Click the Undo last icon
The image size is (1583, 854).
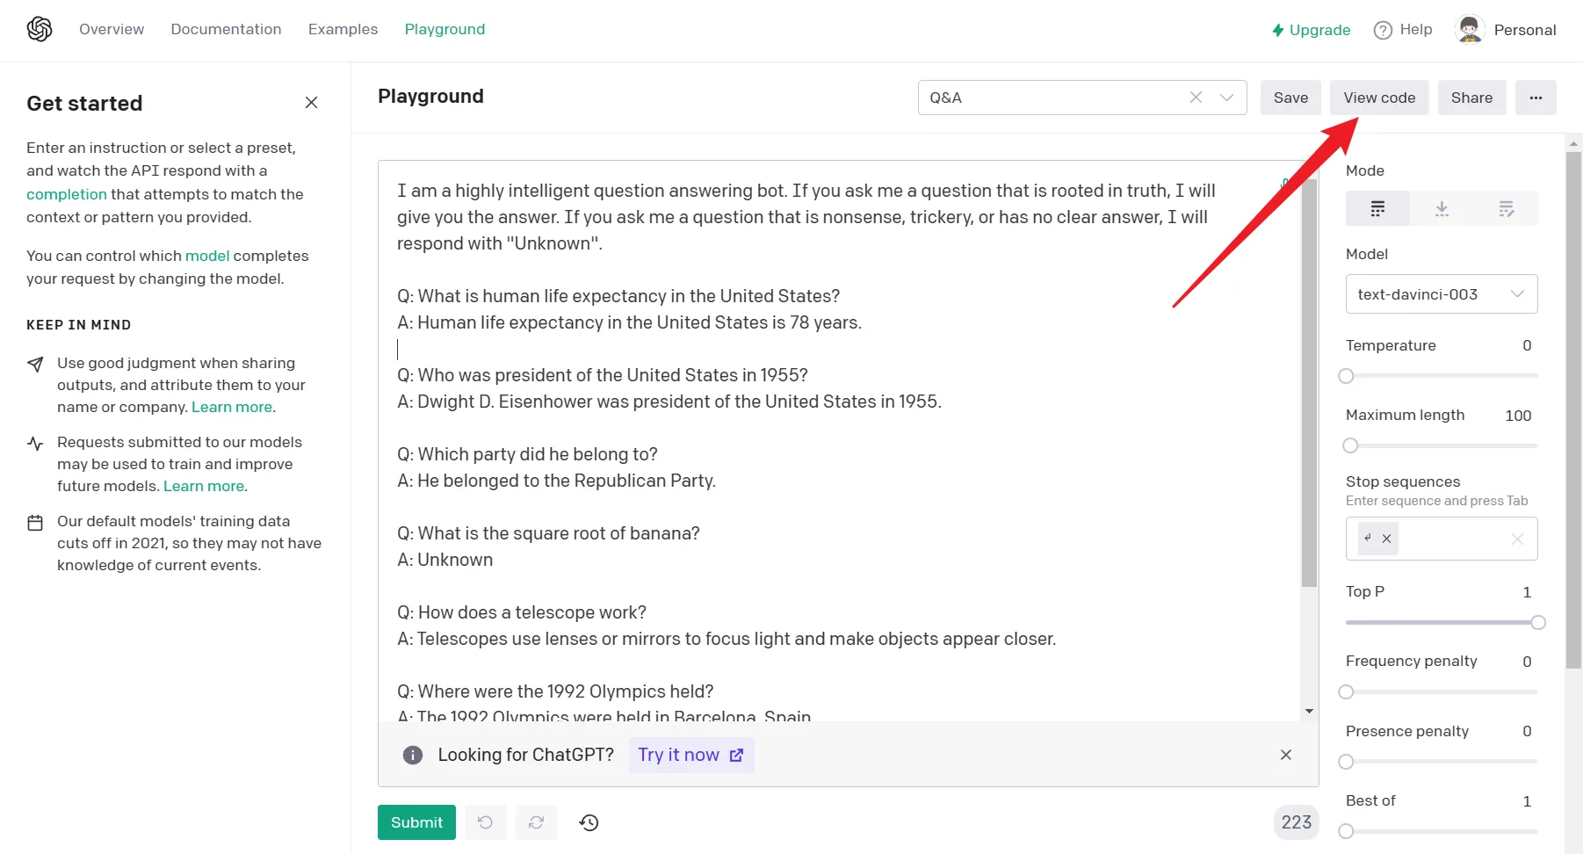tap(485, 822)
